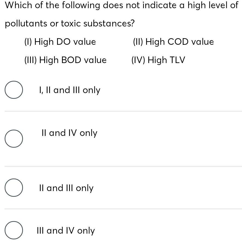Screen dimensions: 242x247
Task: Pick the 'III and IV only' radio button
Action: (13, 231)
